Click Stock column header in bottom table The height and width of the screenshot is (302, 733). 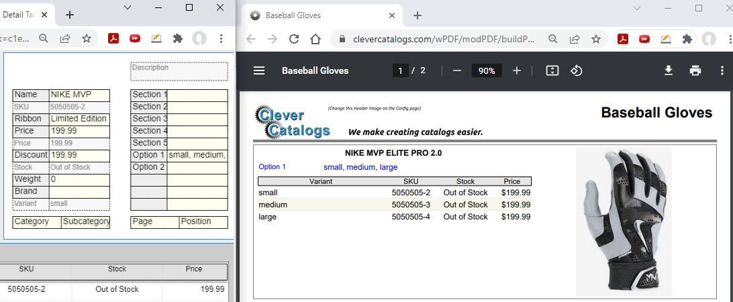point(117,269)
